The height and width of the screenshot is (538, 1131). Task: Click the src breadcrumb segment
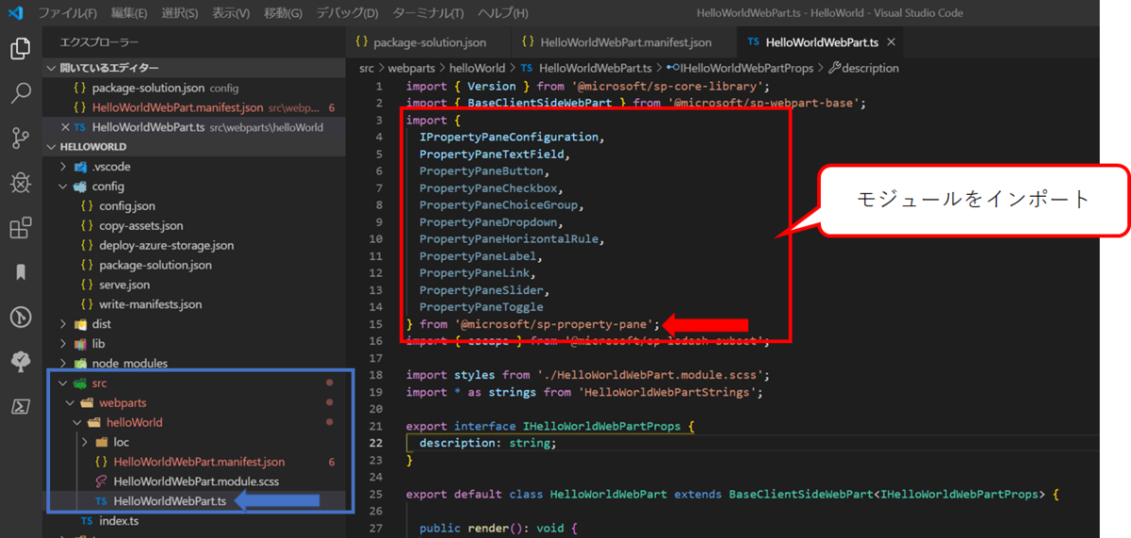click(x=367, y=68)
